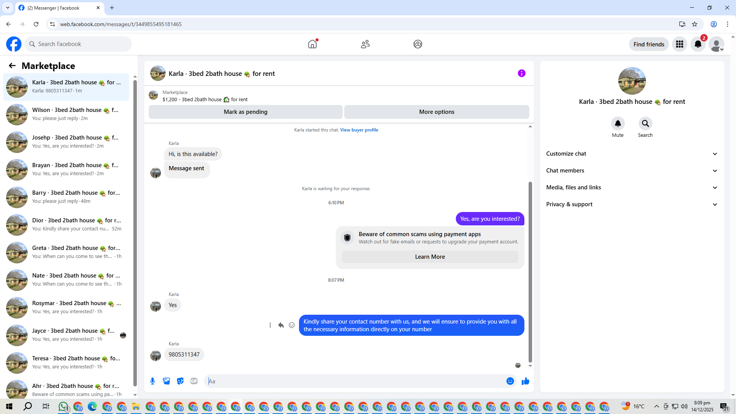Click Mark as pending button
This screenshot has height=414, width=736.
click(x=245, y=112)
